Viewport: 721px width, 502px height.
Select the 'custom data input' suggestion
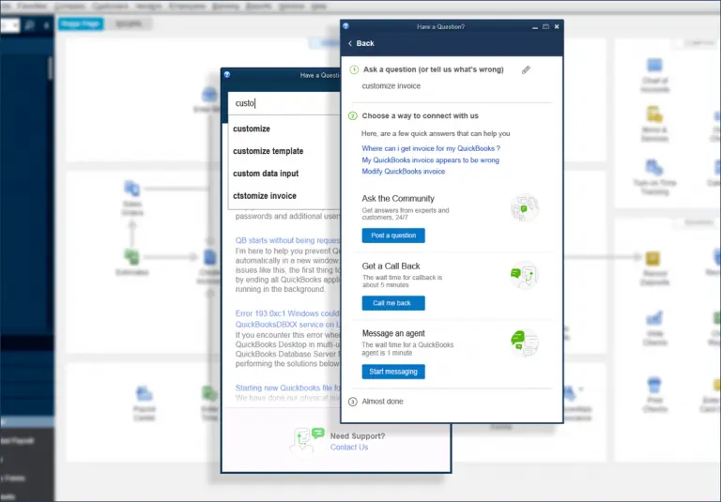(x=266, y=174)
